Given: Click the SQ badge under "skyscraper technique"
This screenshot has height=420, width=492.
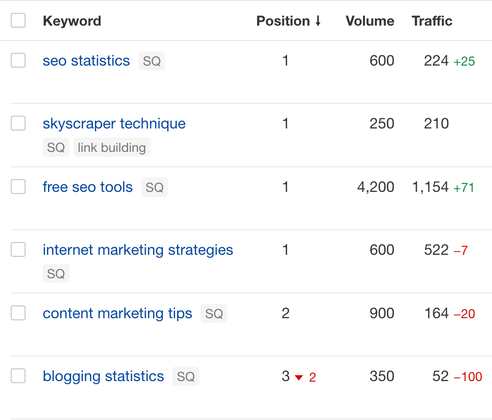Looking at the screenshot, I should pos(55,148).
